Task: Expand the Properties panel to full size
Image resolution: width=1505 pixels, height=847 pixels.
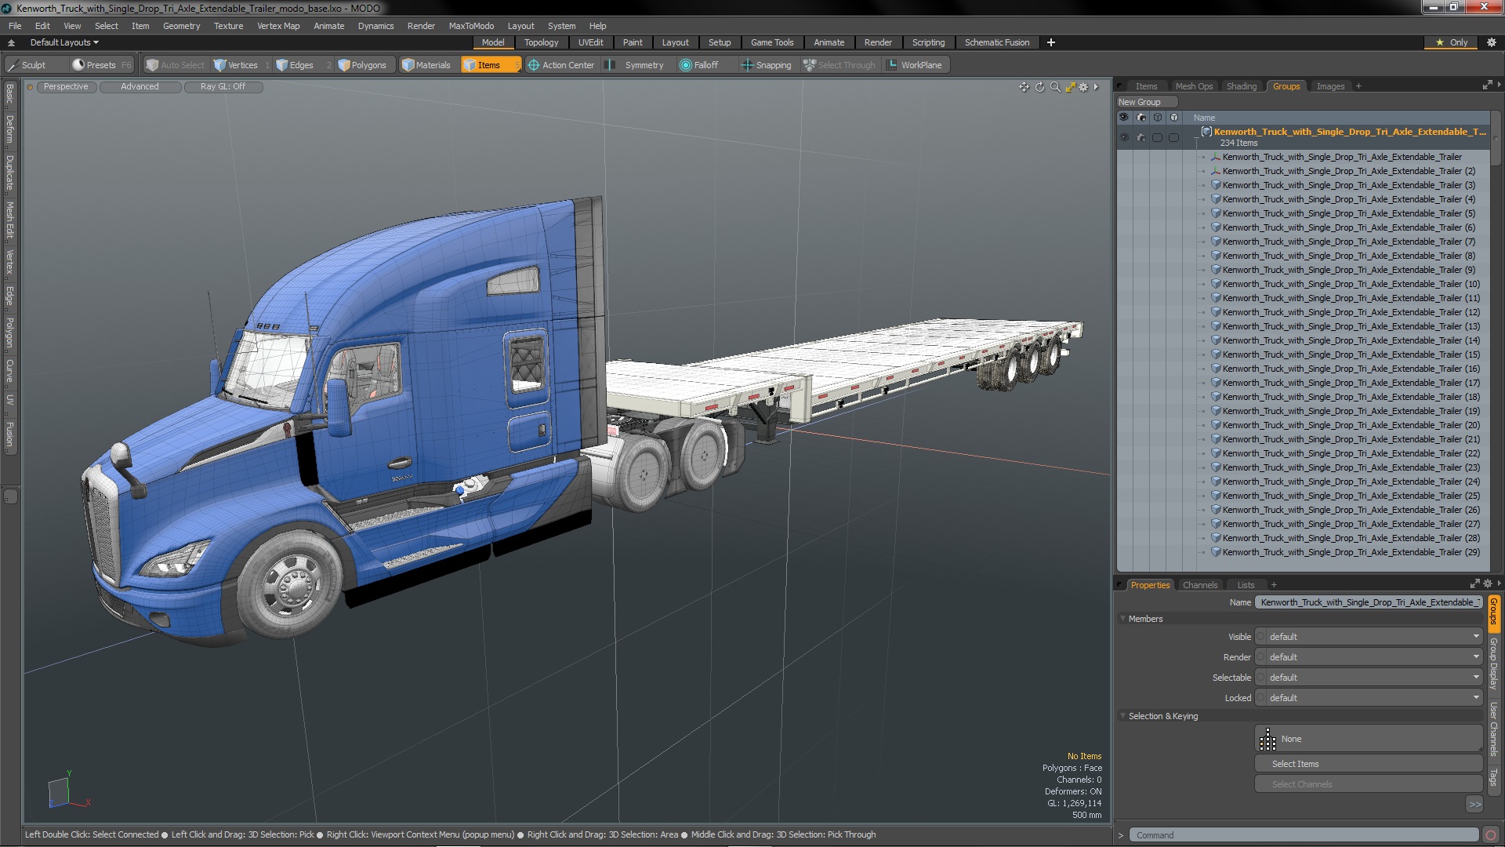Action: pyautogui.click(x=1474, y=584)
